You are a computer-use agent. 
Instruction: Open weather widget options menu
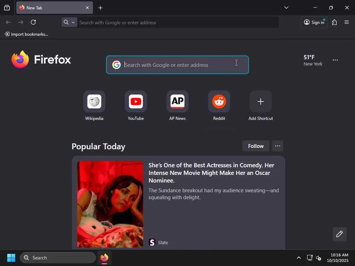(x=335, y=60)
